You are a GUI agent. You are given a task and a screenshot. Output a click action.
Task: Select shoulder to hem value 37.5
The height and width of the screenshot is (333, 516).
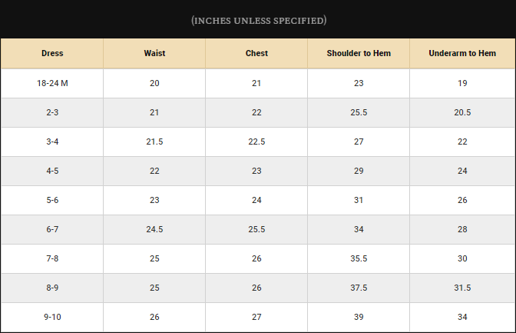pyautogui.click(x=359, y=288)
